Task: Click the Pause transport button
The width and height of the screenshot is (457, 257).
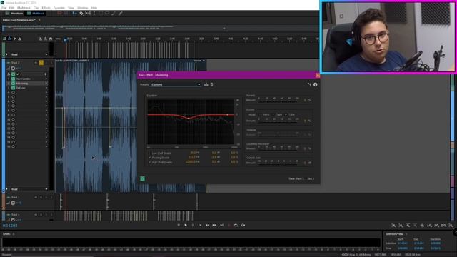Action: (193, 226)
